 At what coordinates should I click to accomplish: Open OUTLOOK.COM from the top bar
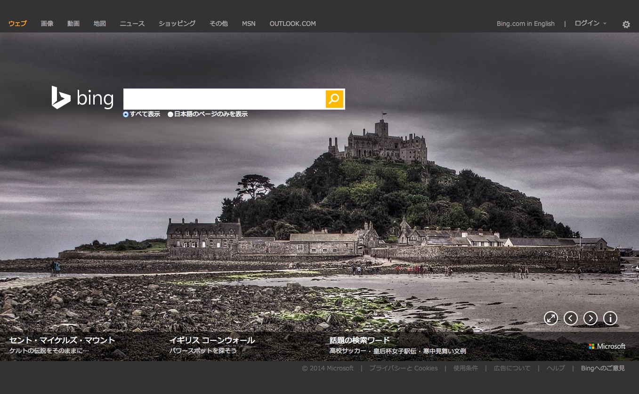[x=292, y=24]
